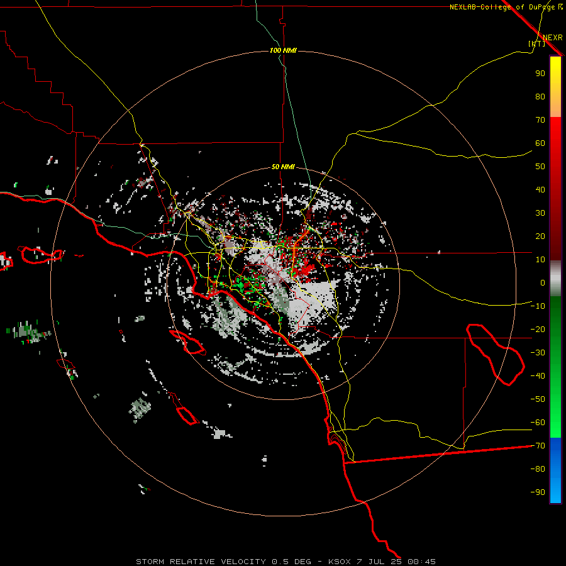
Task: Click the -10 value on the velocity scale
Action: pyautogui.click(x=538, y=306)
